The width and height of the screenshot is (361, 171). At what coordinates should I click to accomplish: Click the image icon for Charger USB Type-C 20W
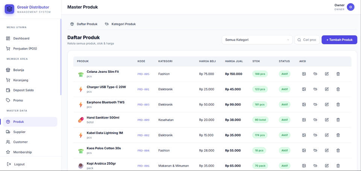coord(304,89)
